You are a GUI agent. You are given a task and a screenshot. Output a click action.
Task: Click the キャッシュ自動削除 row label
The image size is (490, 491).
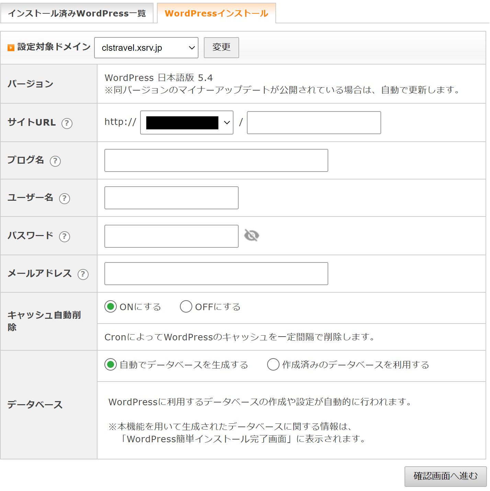(x=44, y=321)
